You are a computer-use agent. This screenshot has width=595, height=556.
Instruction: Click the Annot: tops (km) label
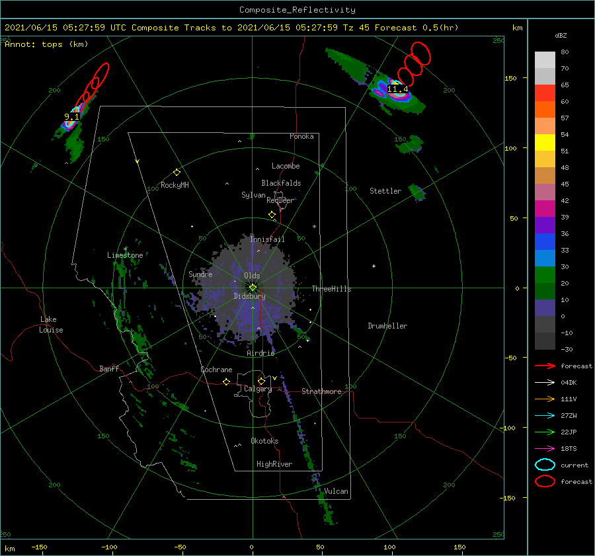coord(46,44)
